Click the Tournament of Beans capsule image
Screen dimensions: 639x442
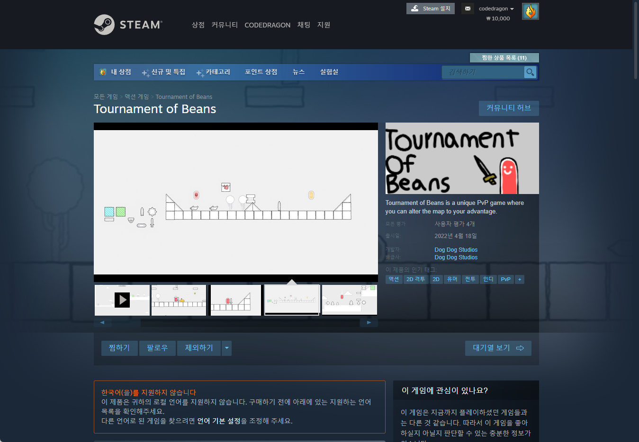click(462, 159)
